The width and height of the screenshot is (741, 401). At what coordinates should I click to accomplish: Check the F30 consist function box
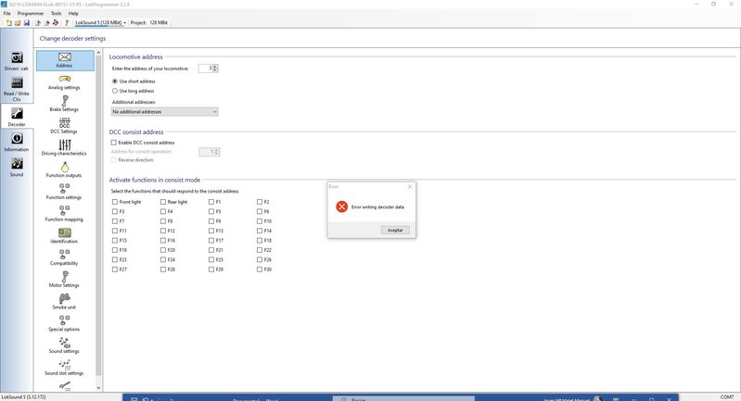coord(260,269)
